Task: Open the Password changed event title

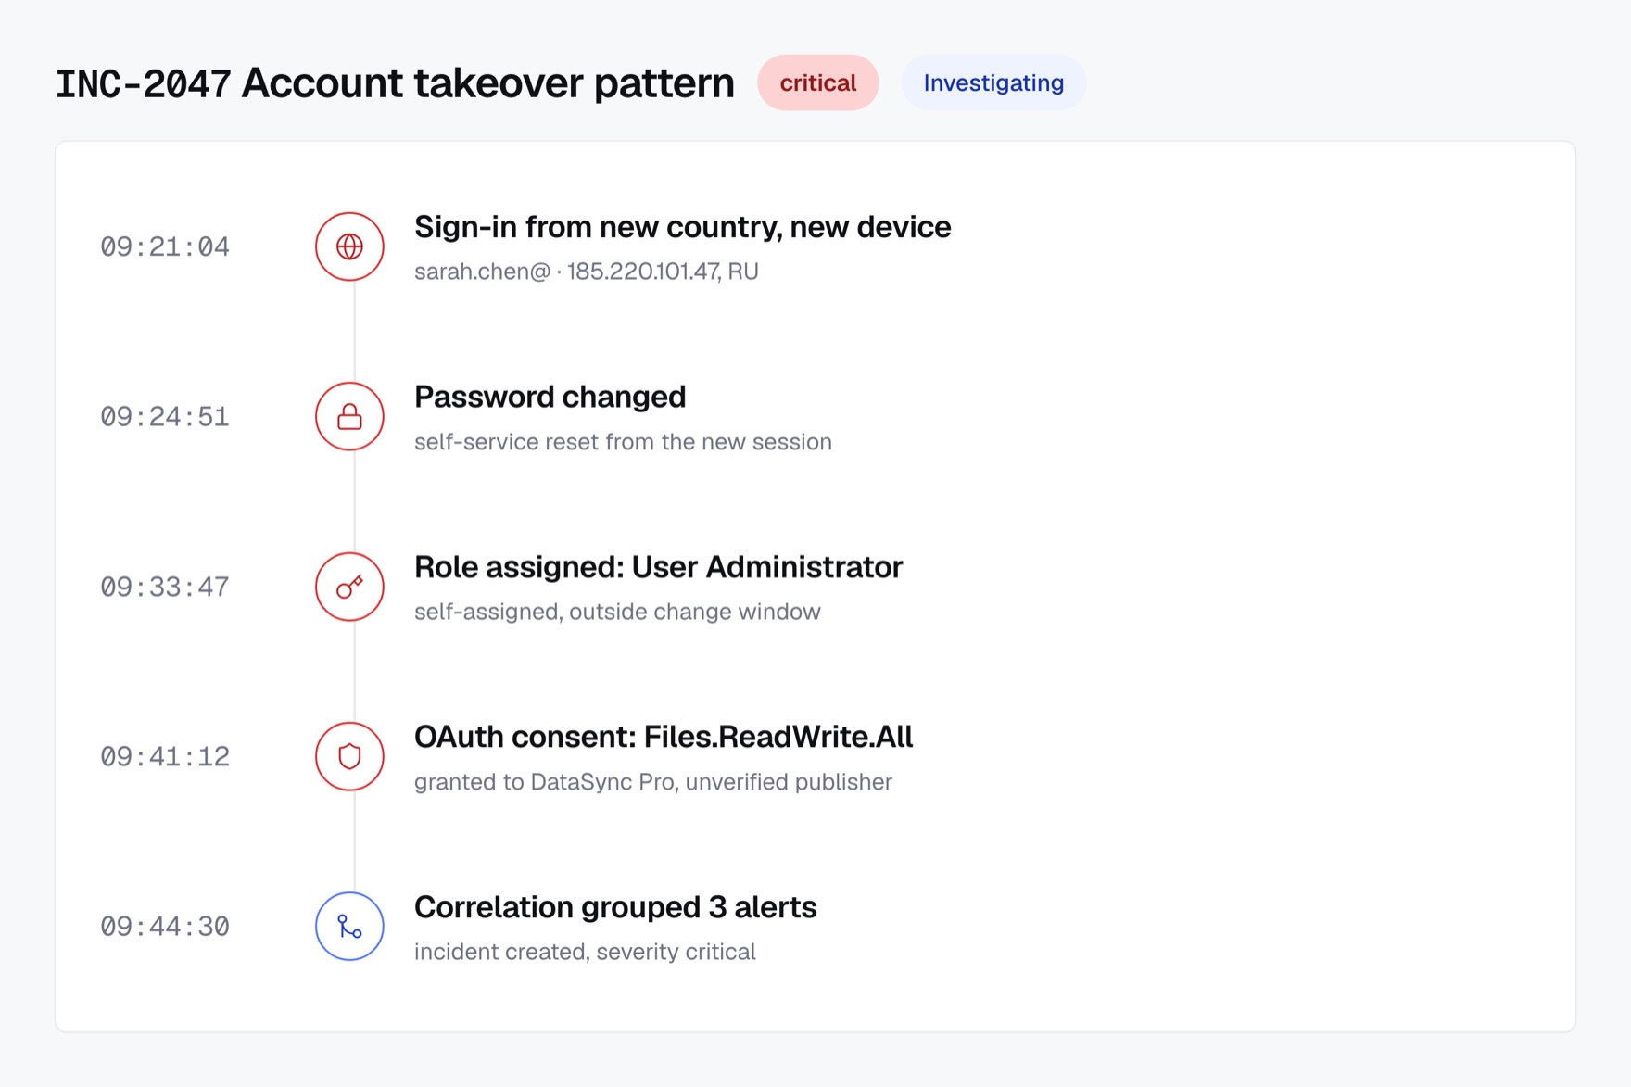Action: point(550,397)
